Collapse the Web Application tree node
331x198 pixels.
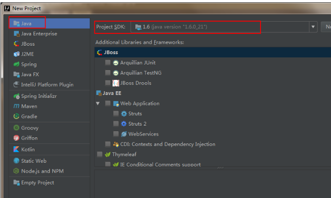[98, 103]
